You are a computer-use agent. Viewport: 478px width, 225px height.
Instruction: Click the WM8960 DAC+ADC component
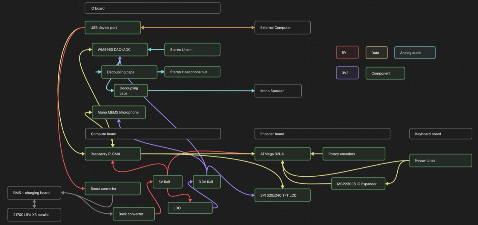120,50
